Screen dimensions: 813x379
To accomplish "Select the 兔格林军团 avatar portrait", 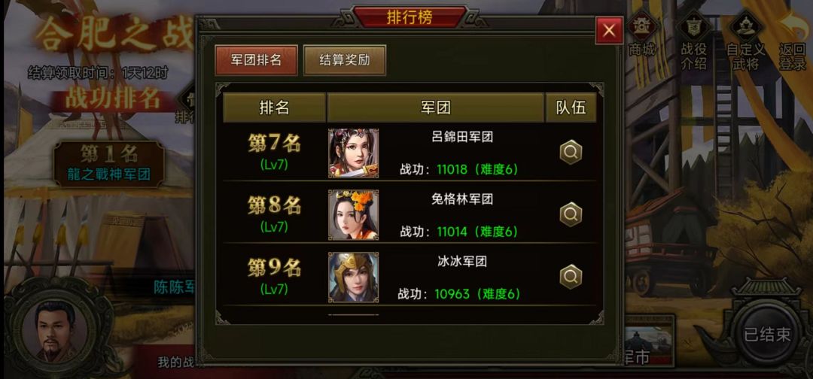I will [353, 215].
